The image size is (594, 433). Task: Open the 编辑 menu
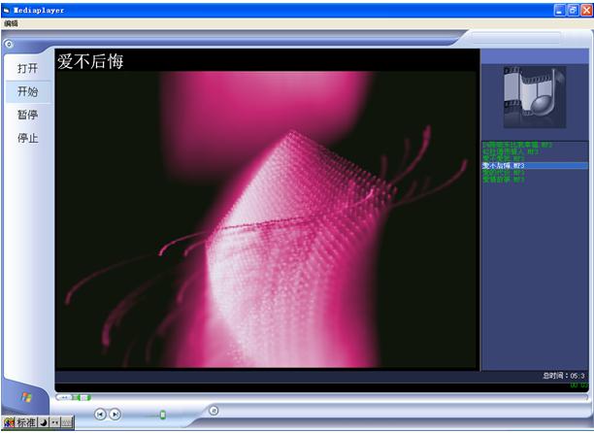coord(11,23)
